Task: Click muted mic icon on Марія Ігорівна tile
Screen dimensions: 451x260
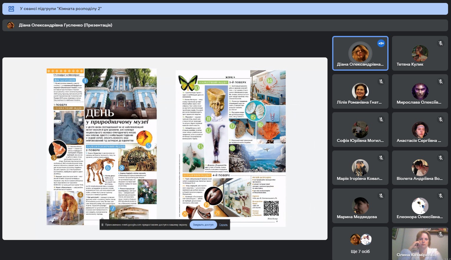Action: 381,158
